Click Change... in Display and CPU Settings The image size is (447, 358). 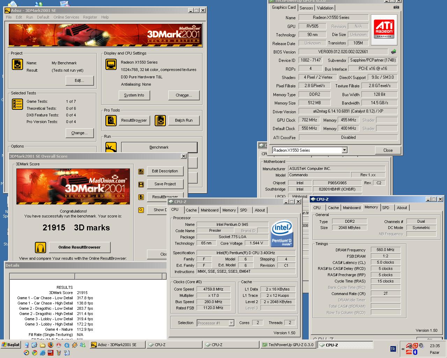point(184,95)
